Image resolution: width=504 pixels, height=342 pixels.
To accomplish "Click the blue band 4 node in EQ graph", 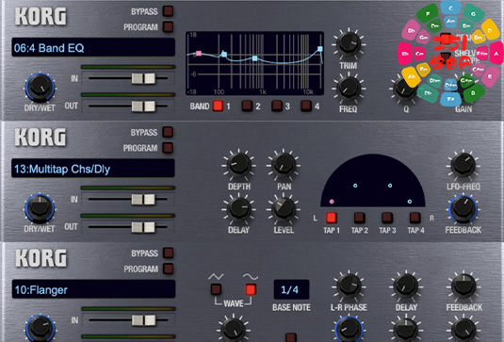I will (320, 49).
